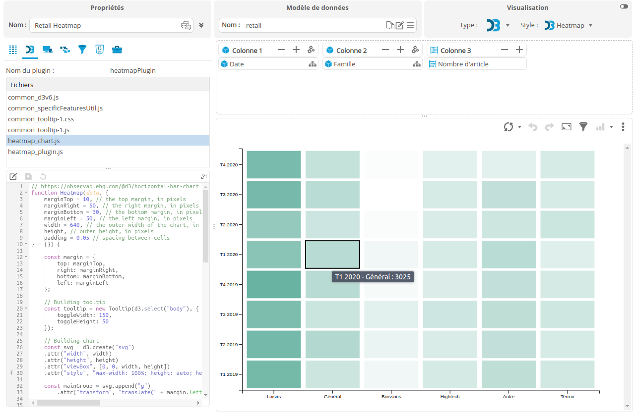Open the visualisation Type dropdown arrow

tap(507, 25)
